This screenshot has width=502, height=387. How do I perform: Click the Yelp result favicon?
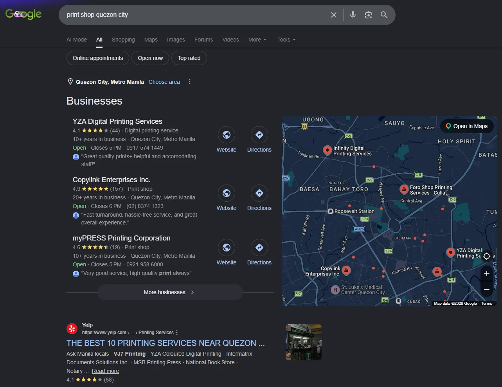(72, 329)
